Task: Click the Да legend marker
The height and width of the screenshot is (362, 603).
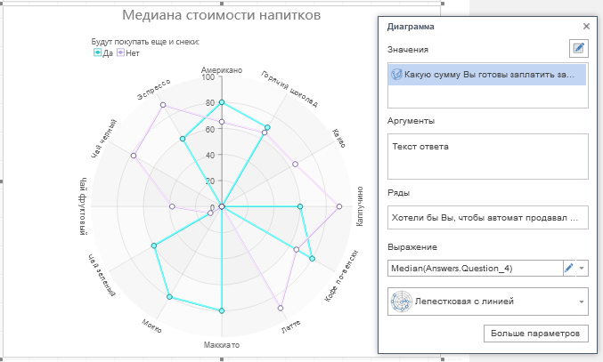Action: (x=98, y=52)
